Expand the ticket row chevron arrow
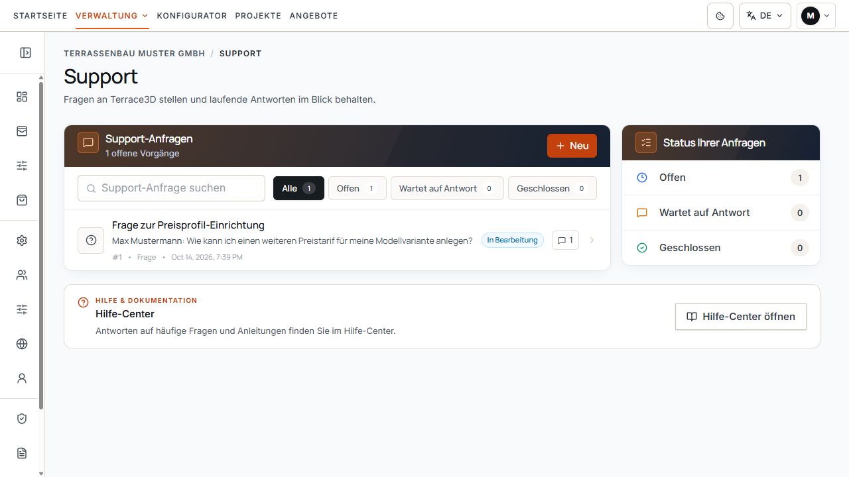The width and height of the screenshot is (849, 477). pyautogui.click(x=592, y=240)
